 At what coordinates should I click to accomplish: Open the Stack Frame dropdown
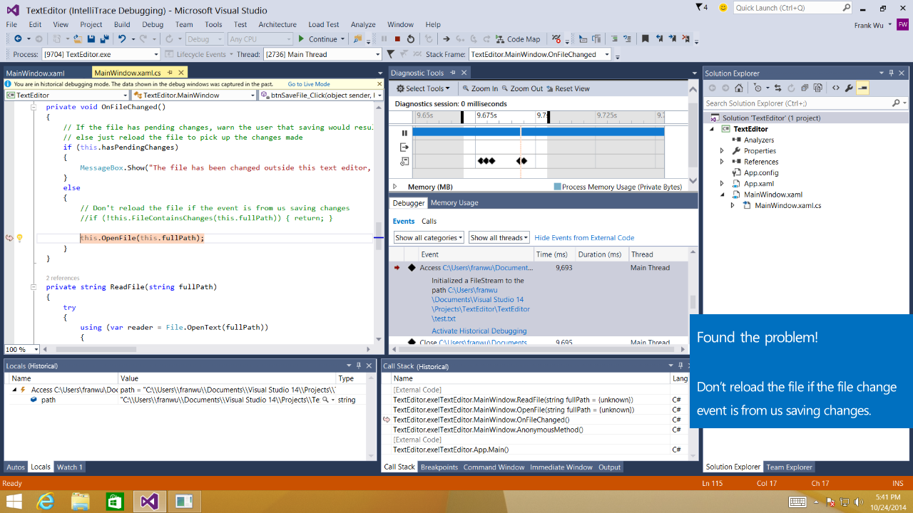tap(541, 54)
